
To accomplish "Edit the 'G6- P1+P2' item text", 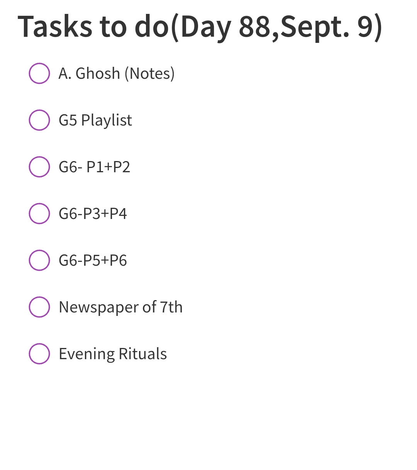I will pos(94,167).
